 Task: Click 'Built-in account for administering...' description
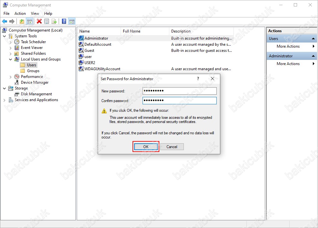(201, 38)
